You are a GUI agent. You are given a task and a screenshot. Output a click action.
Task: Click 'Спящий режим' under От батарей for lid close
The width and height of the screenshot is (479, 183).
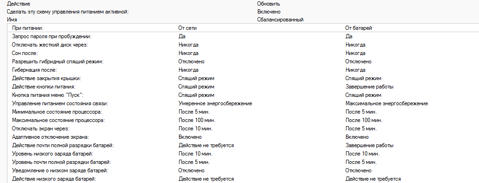point(363,78)
